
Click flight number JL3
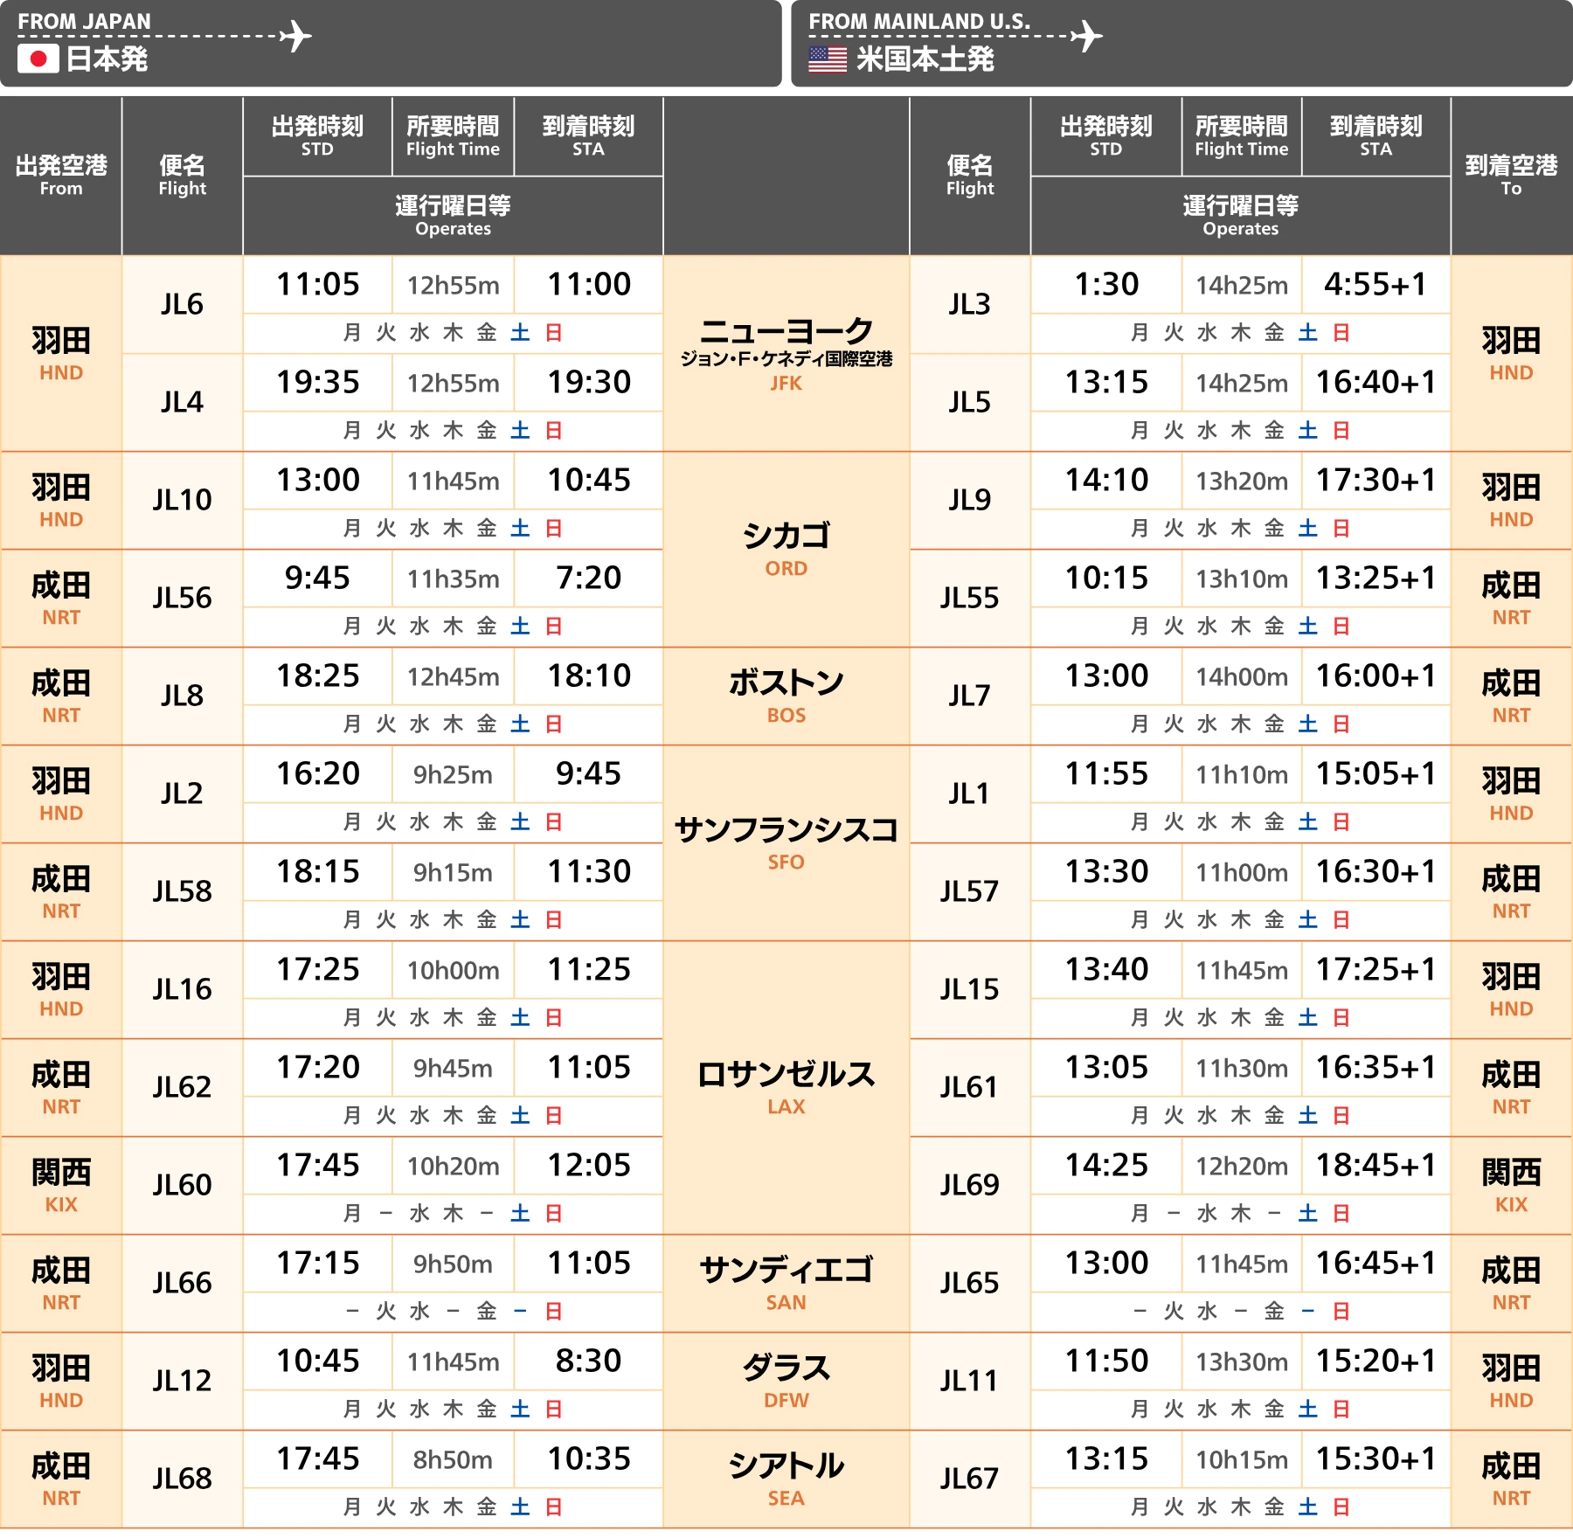point(969,304)
